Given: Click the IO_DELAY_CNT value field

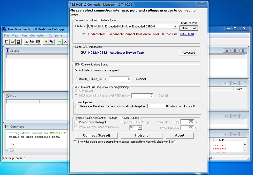Looking at the screenshot, I should pos(120,79).
